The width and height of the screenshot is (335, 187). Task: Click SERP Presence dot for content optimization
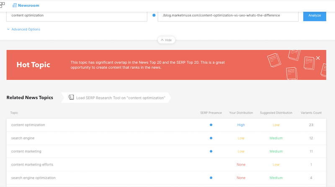(211, 125)
